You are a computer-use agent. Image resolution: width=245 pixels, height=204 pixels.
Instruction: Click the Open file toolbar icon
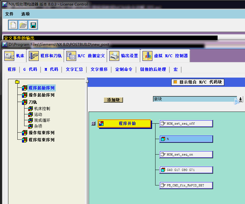(x=23, y=25)
